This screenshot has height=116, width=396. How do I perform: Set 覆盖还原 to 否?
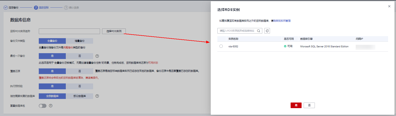80,71
